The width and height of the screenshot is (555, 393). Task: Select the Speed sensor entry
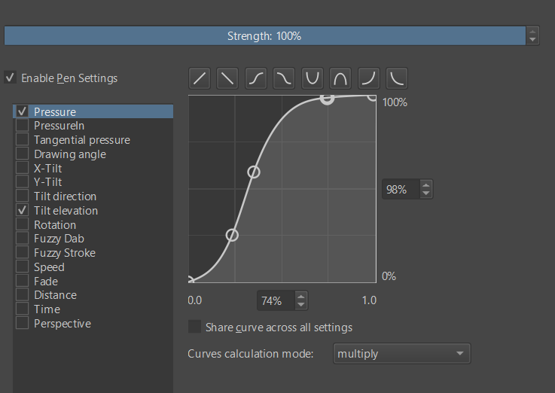(49, 267)
